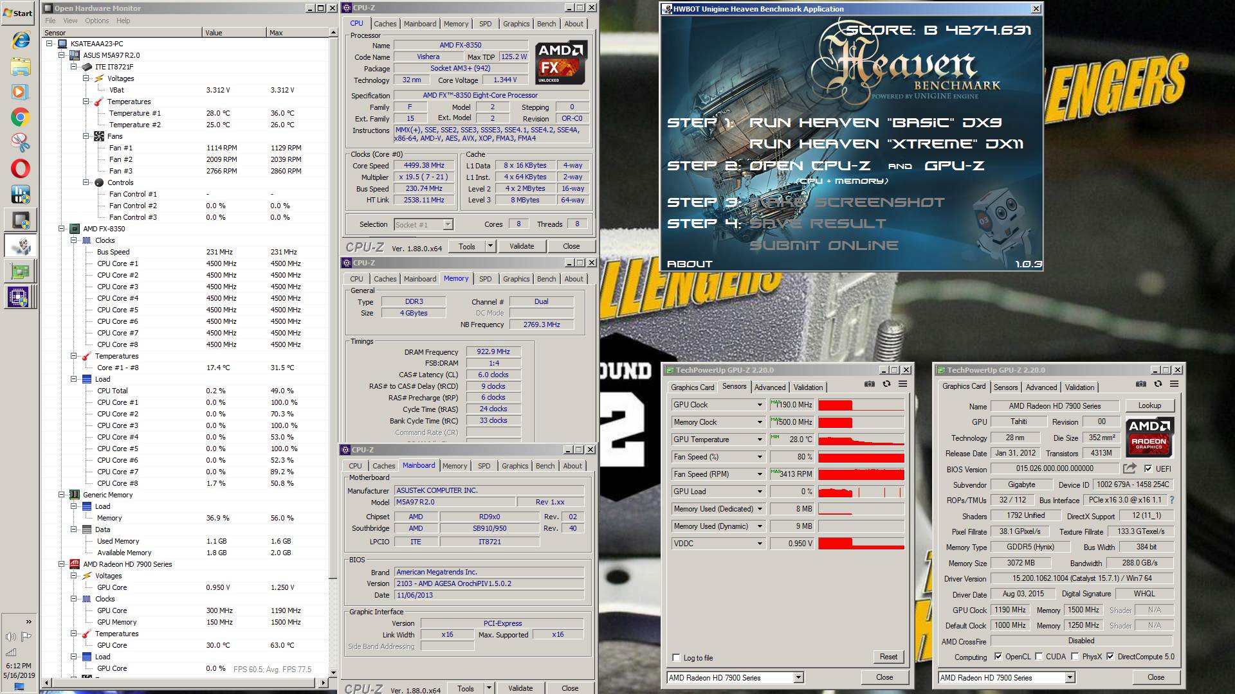Click the Action Center flag tray icon
The width and height of the screenshot is (1235, 694).
pyautogui.click(x=26, y=637)
